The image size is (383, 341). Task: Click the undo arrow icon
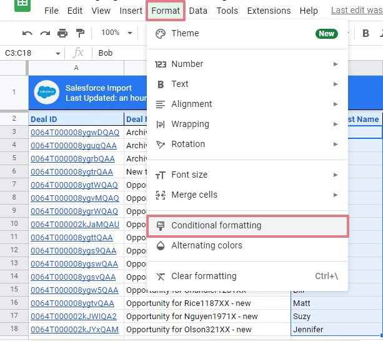click(27, 33)
